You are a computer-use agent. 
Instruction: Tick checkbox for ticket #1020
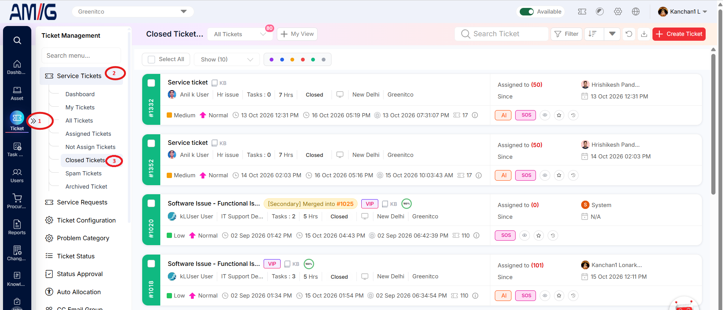[151, 203]
